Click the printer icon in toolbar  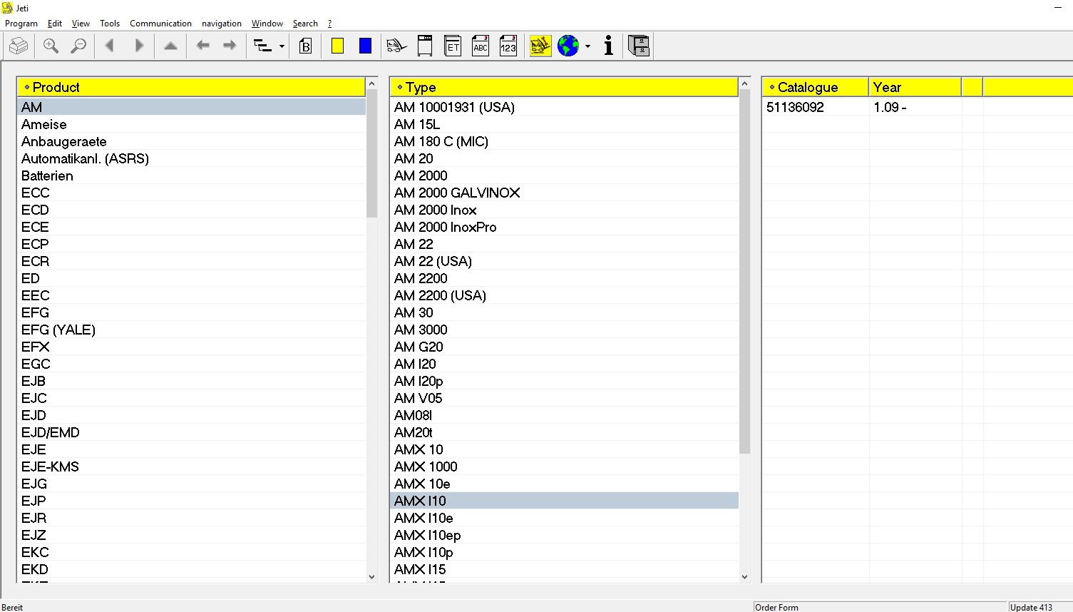pos(19,46)
